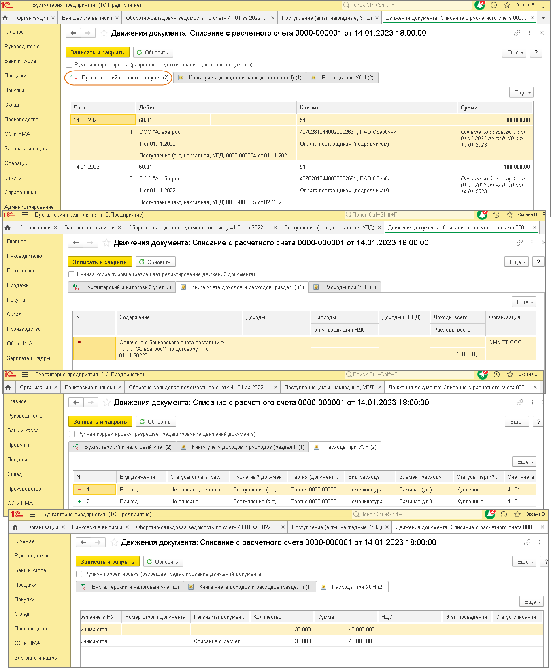551x669 pixels.
Task: Enable Ручная корректировка checkbox in Количество/Сумма window
Action: (x=79, y=574)
